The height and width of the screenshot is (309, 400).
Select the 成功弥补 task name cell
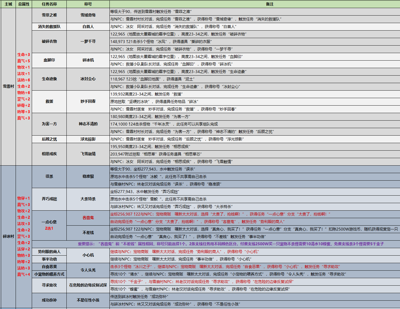point(49,300)
